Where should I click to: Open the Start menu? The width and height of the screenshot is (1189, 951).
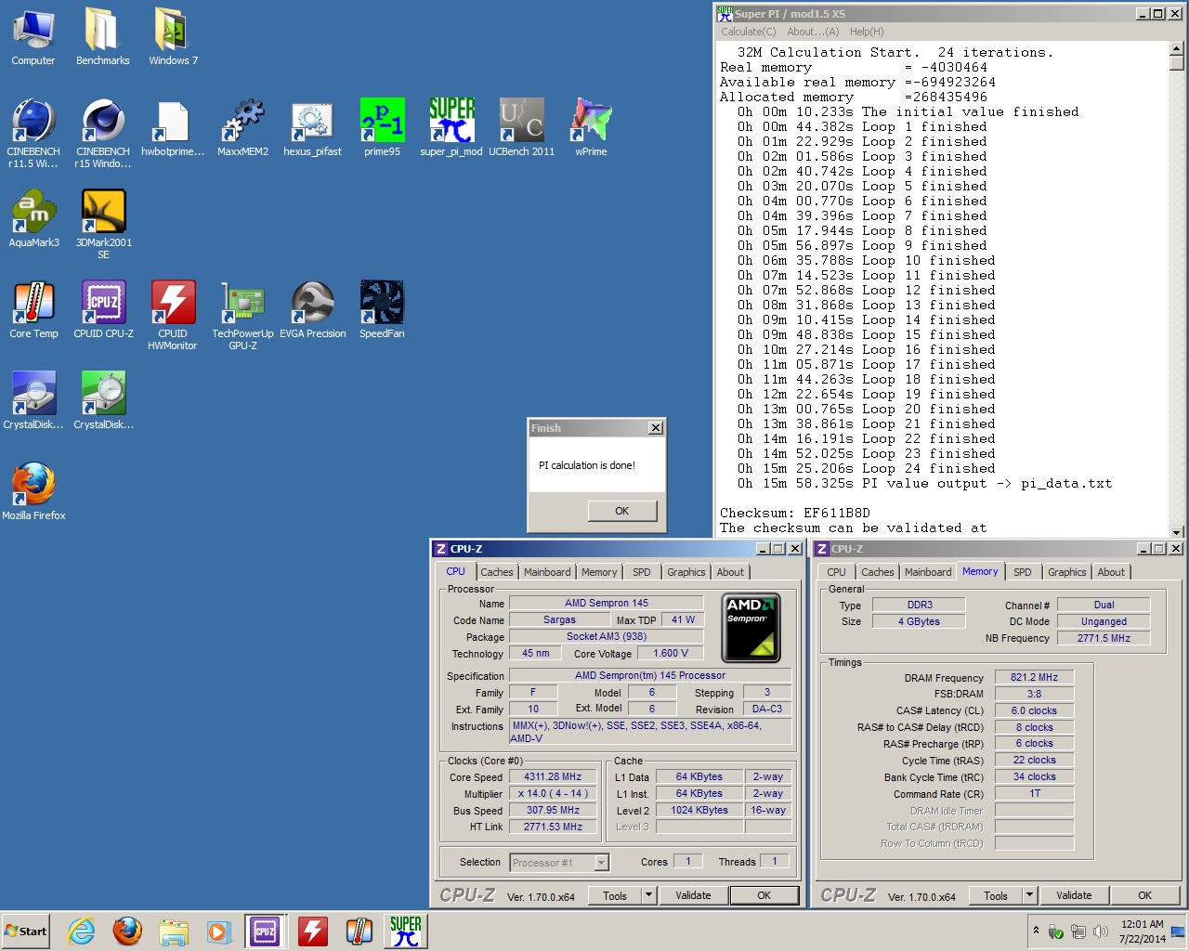pos(25,931)
